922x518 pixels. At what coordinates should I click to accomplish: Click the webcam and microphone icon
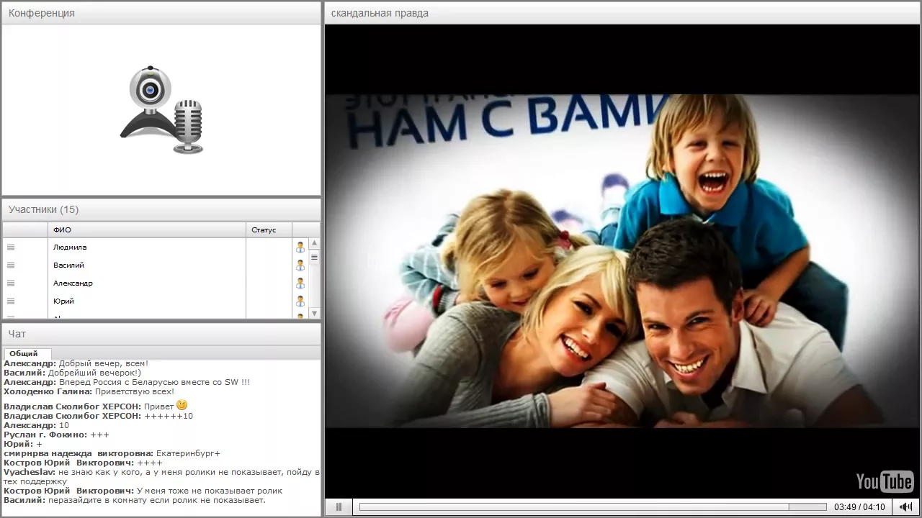161,110
